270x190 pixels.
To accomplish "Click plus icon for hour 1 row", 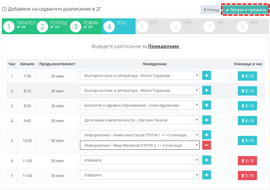I will 206,76.
